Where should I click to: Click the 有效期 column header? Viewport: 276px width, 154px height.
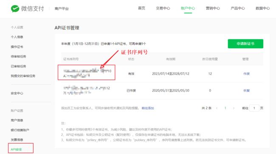tap(171, 59)
